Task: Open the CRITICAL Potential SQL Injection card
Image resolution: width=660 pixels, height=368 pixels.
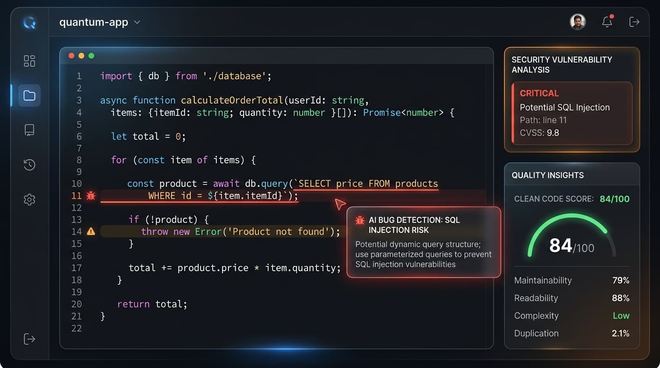Action: [x=572, y=113]
